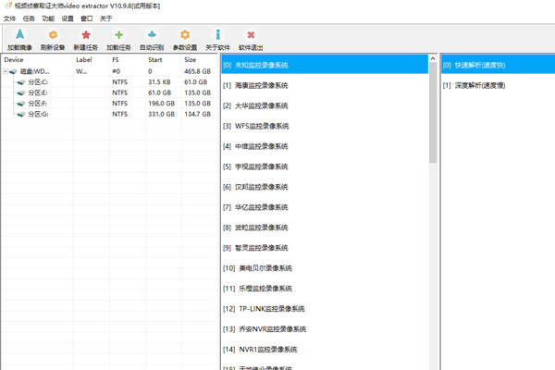Select [7] 华亿监控录像系统
555x370 pixels.
[x=325, y=207]
